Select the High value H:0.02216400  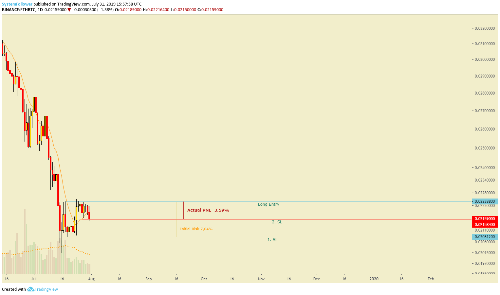[156, 10]
